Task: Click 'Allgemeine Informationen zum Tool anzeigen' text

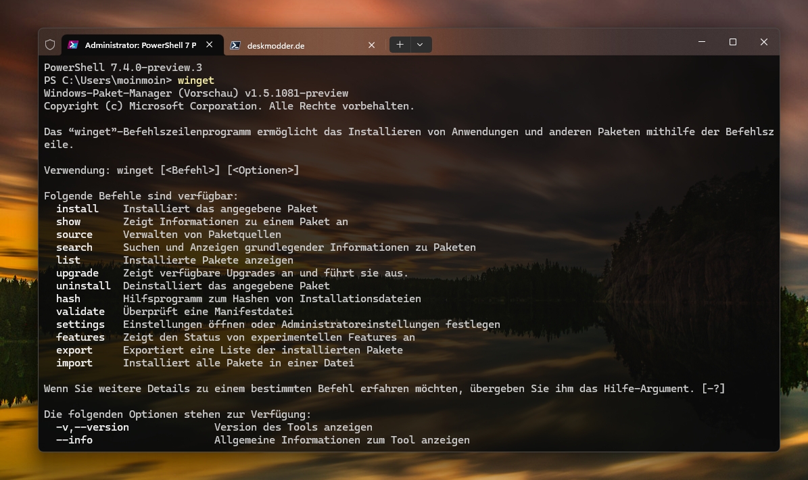Action: click(x=342, y=440)
